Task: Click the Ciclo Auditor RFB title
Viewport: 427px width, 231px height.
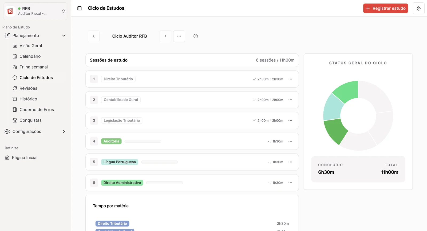Action: click(x=129, y=36)
